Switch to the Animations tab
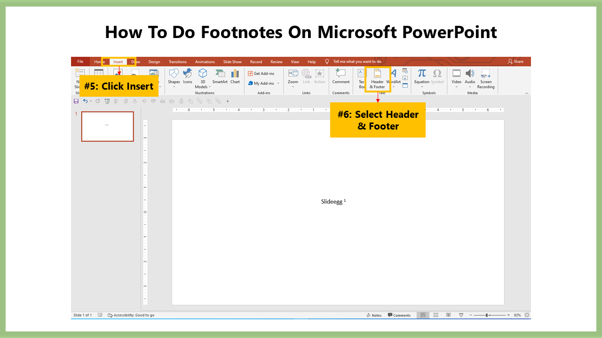 coord(205,62)
